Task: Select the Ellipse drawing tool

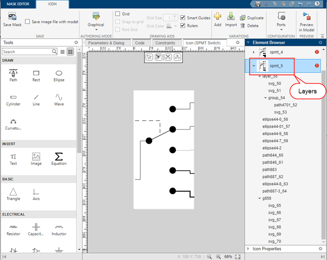Action: coord(59,76)
